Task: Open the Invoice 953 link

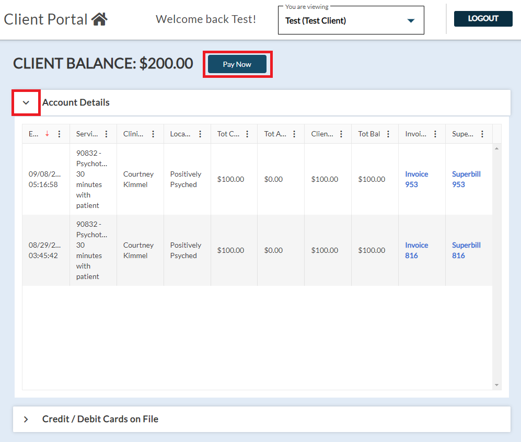Action: click(416, 179)
